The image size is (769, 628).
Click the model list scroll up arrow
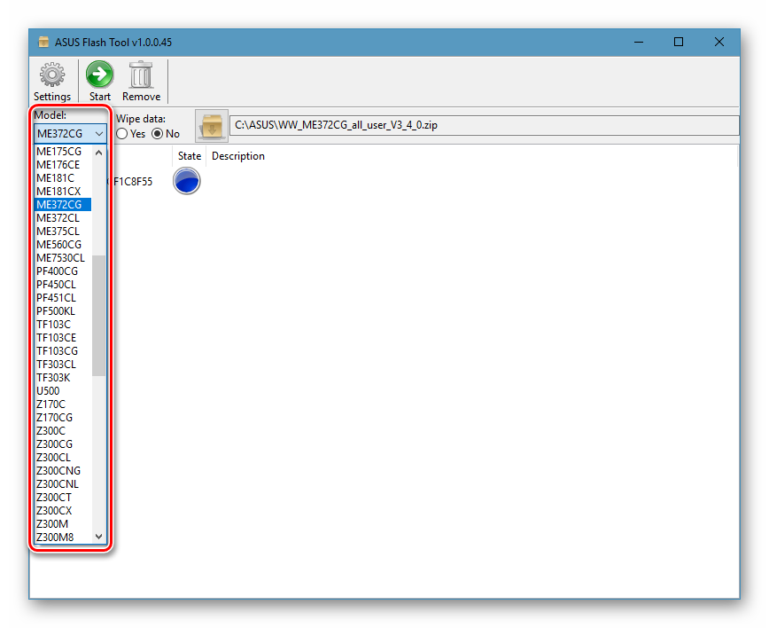98,153
